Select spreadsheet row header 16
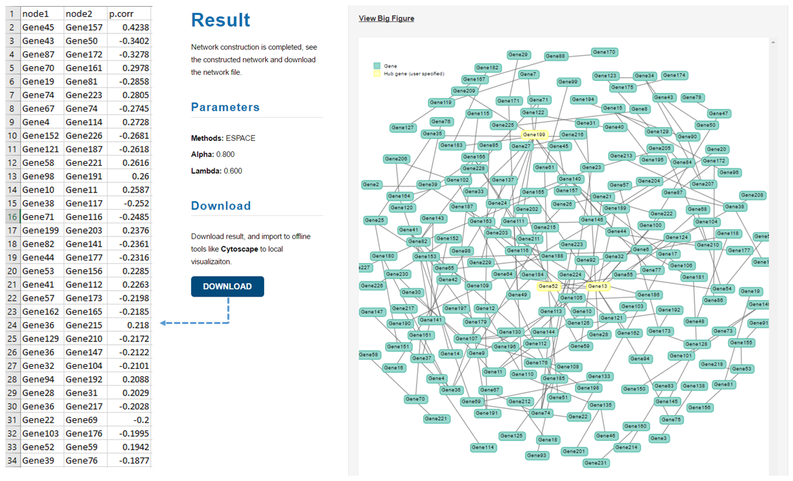The width and height of the screenshot is (793, 481). pos(11,217)
